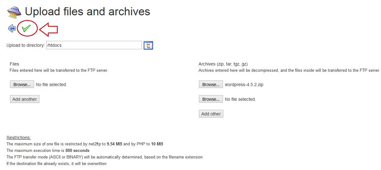Click the underlined Restrictions label
This screenshot has height=170, width=381.
(19, 138)
